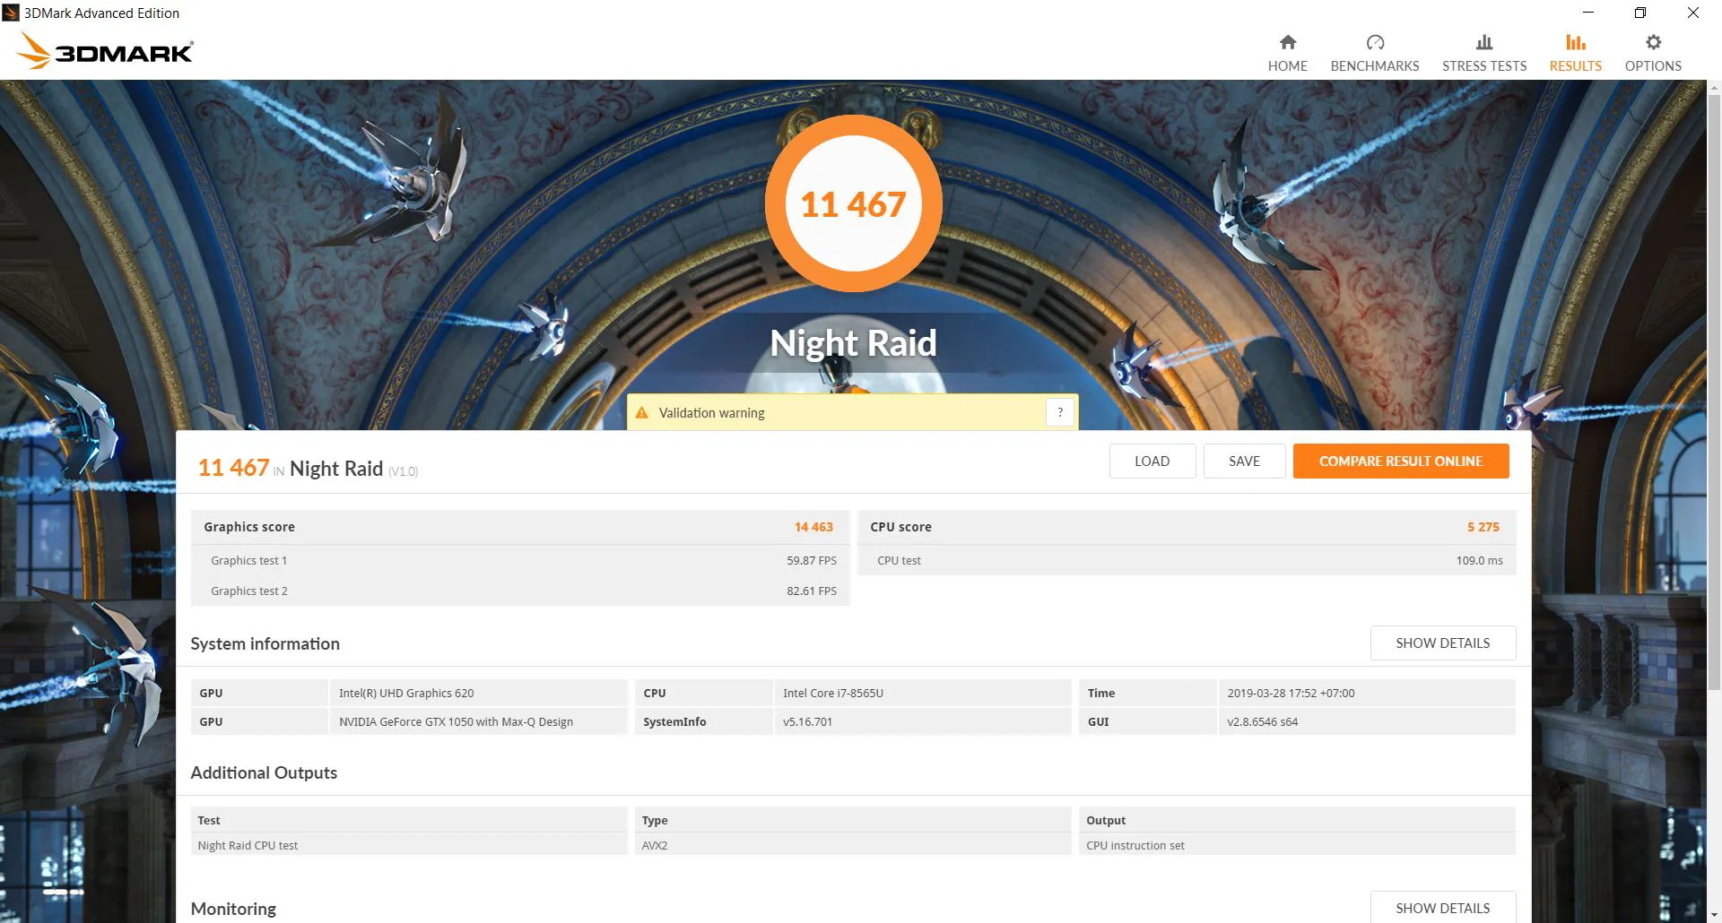The width and height of the screenshot is (1722, 923).
Task: Click the vertical scrollbar thumb
Action: (x=1714, y=392)
